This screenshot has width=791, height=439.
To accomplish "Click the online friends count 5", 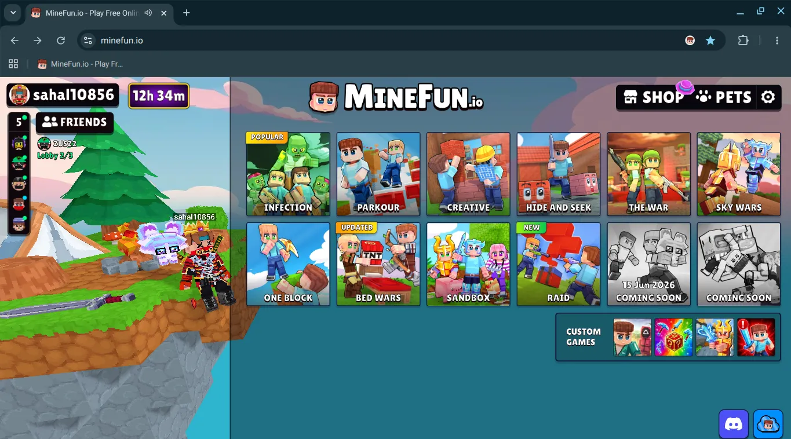I will [19, 122].
